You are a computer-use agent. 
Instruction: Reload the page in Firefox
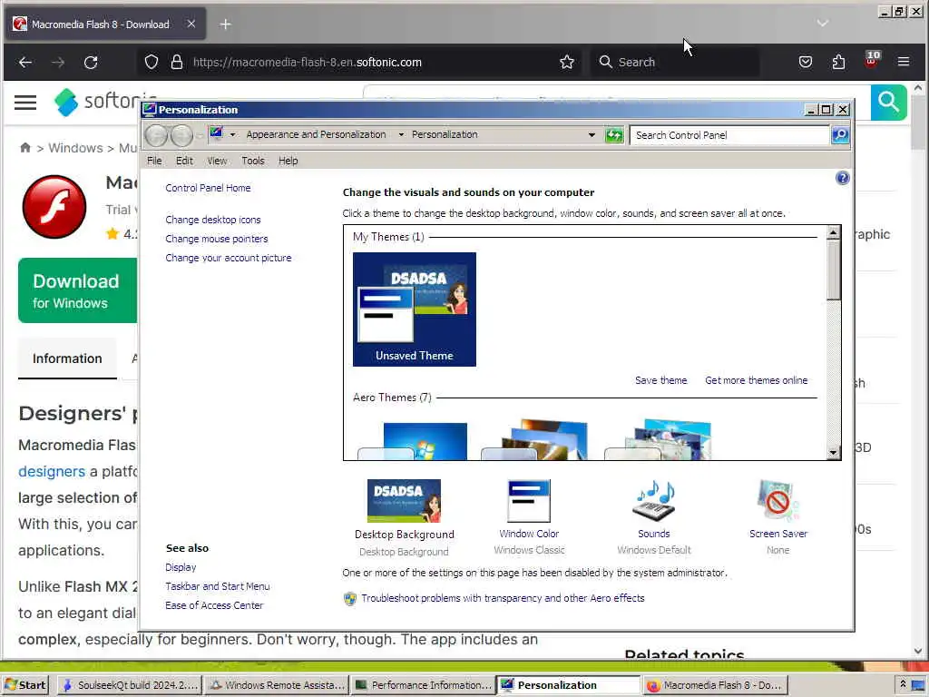tap(91, 63)
